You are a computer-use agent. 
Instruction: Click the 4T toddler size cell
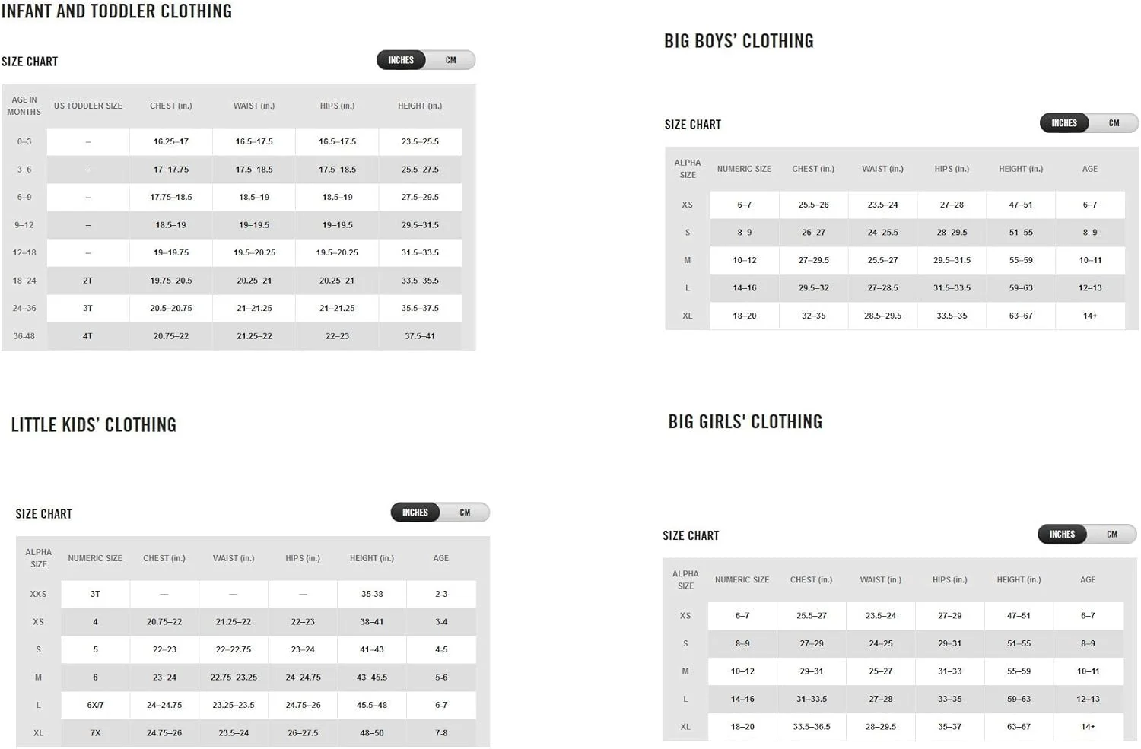pos(88,336)
